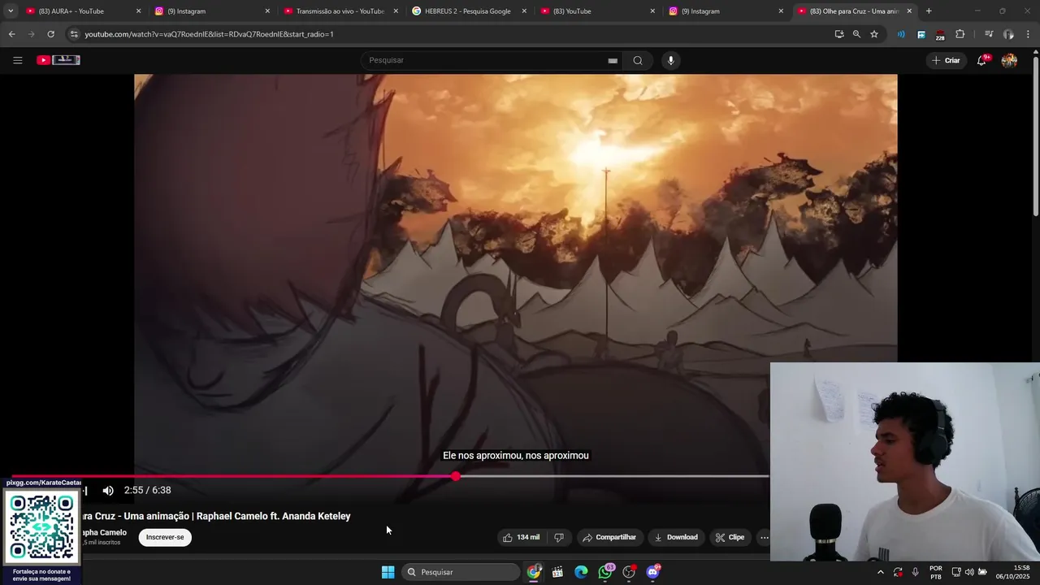Viewport: 1040px width, 585px height.
Task: Open the extension showing 228 badge
Action: point(940,35)
